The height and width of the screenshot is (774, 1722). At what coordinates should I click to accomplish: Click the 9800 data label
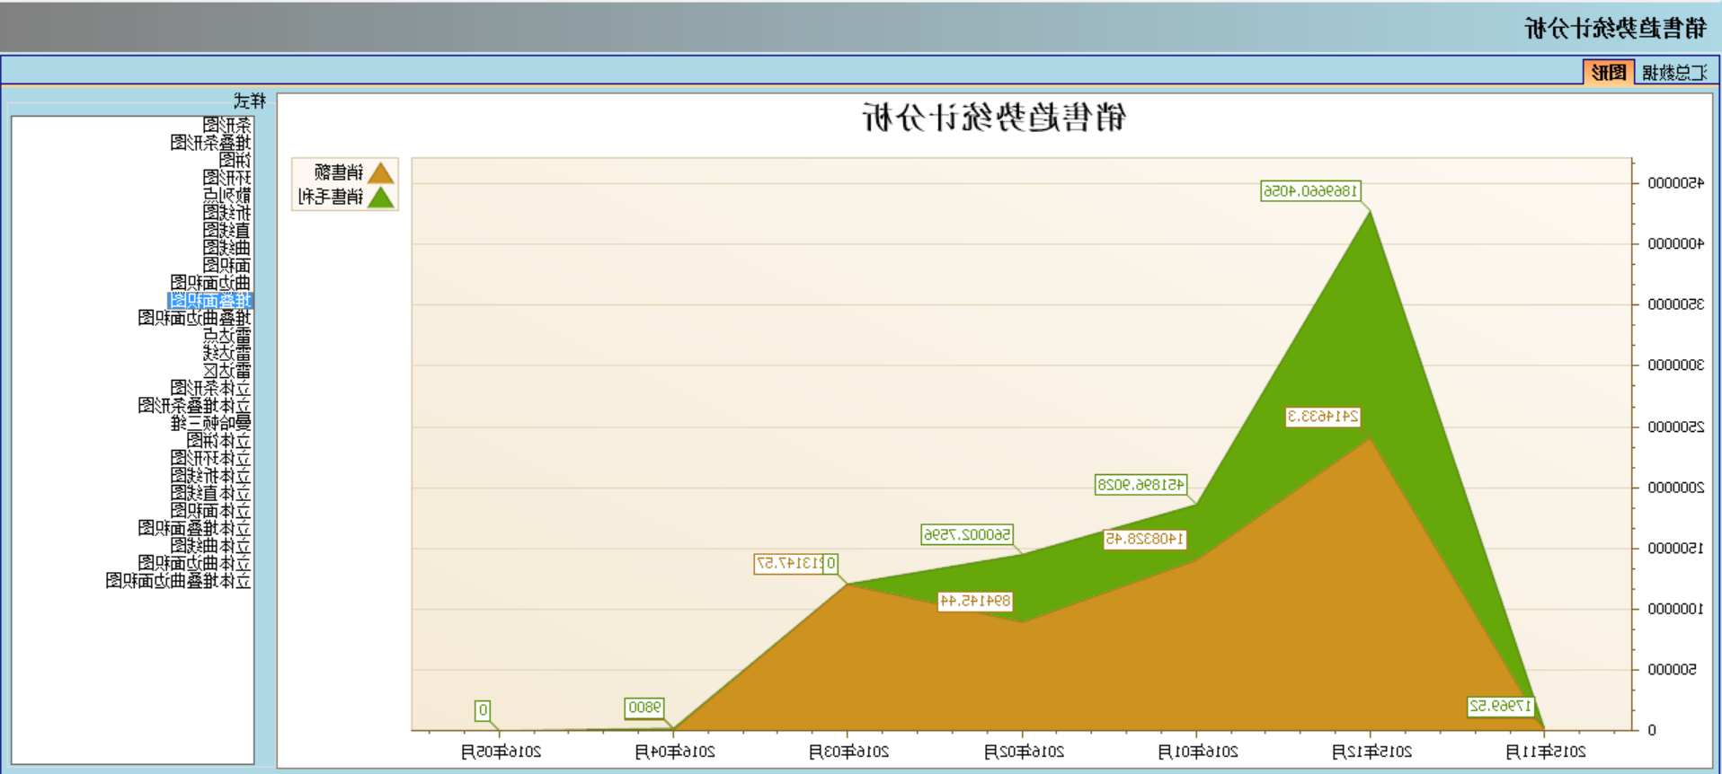pos(644,708)
